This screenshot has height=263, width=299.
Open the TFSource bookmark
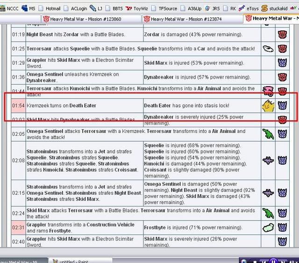click(x=164, y=8)
